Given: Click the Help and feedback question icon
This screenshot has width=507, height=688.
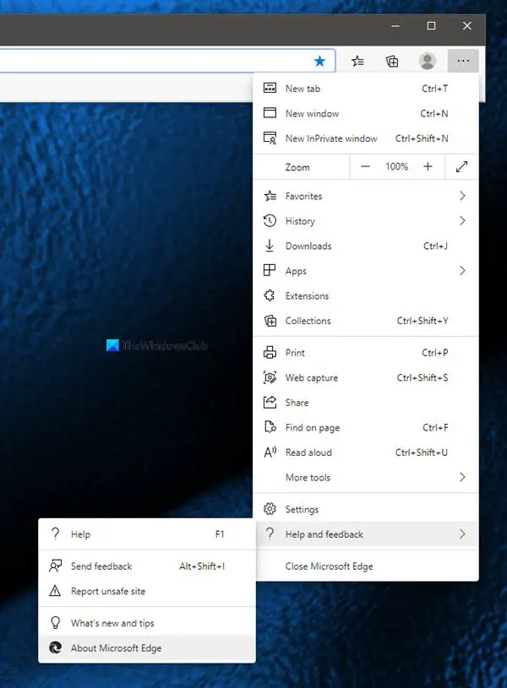Looking at the screenshot, I should point(270,534).
